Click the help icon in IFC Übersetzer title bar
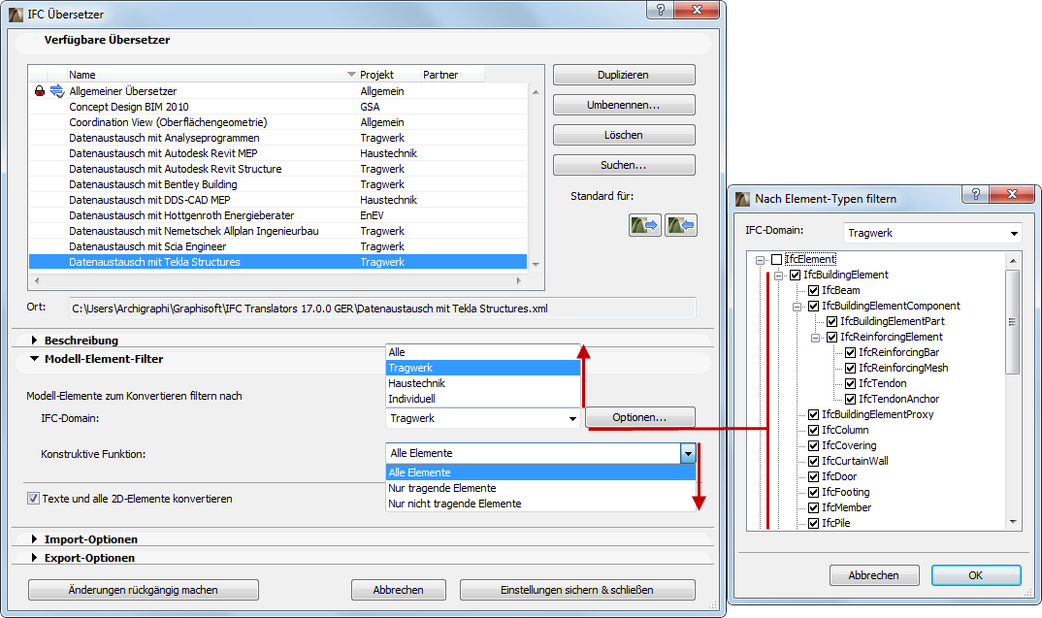Image resolution: width=1042 pixels, height=618 pixels. 661,10
